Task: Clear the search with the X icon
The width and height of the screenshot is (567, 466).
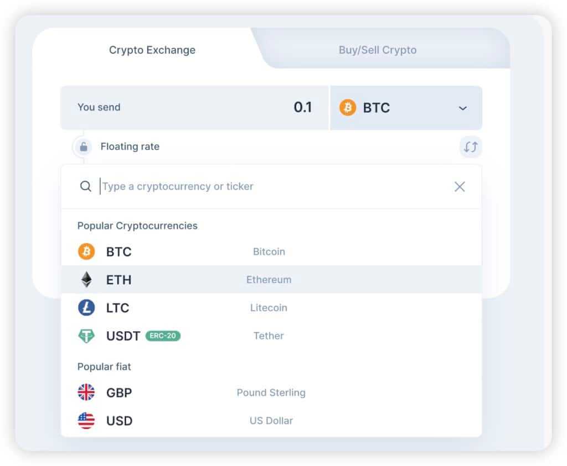Action: 460,186
